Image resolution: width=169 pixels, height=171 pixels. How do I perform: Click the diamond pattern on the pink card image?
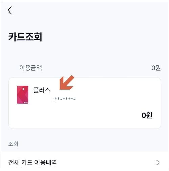click(21, 96)
